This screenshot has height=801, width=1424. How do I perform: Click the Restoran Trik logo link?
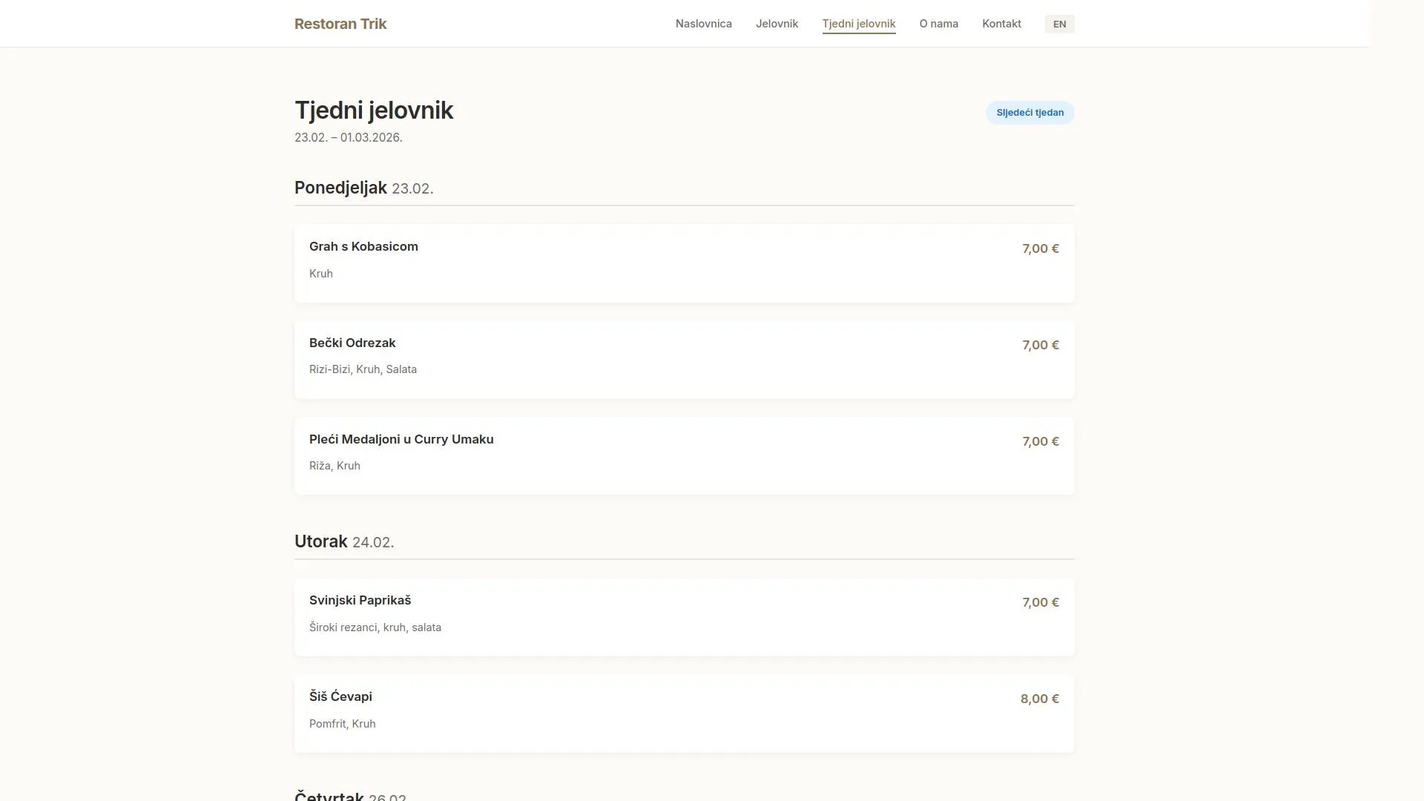[340, 24]
